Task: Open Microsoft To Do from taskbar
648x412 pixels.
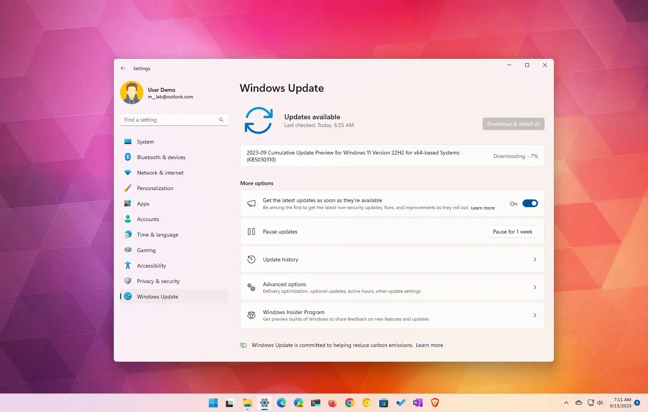Action: coord(400,403)
